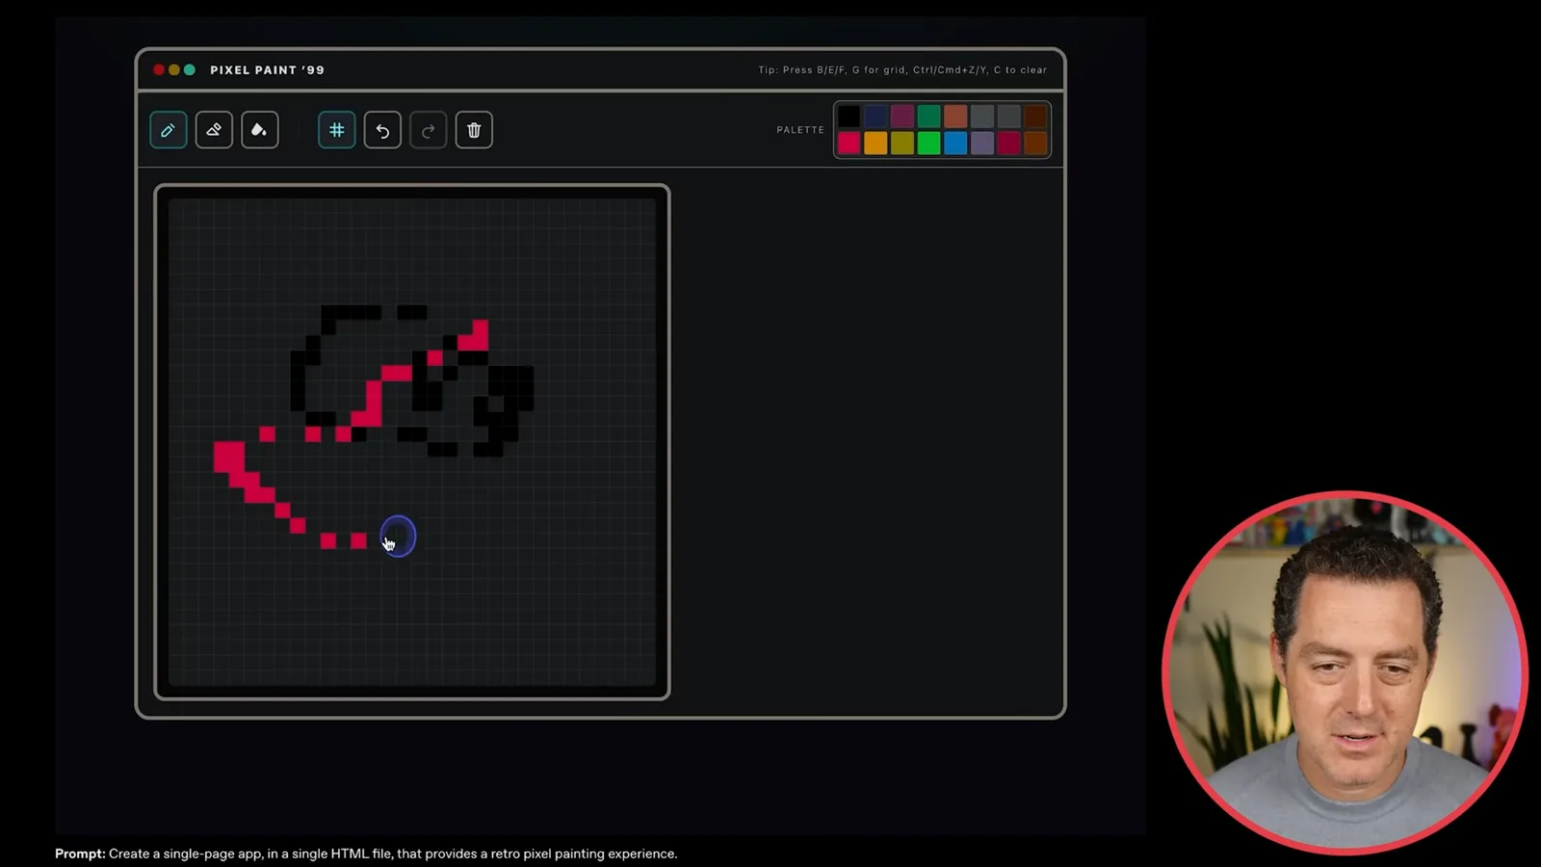
Task: Choose the burnt orange bottom-row swatch
Action: point(1035,144)
